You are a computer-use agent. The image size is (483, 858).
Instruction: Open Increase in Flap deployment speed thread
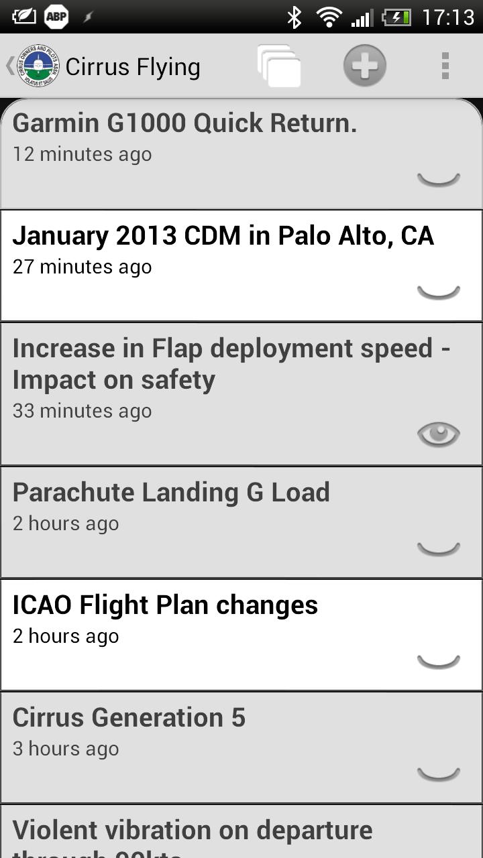click(x=241, y=394)
